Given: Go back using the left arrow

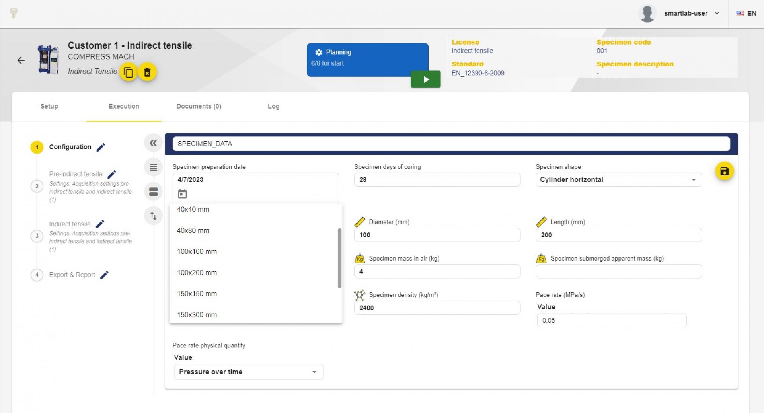Looking at the screenshot, I should point(21,60).
